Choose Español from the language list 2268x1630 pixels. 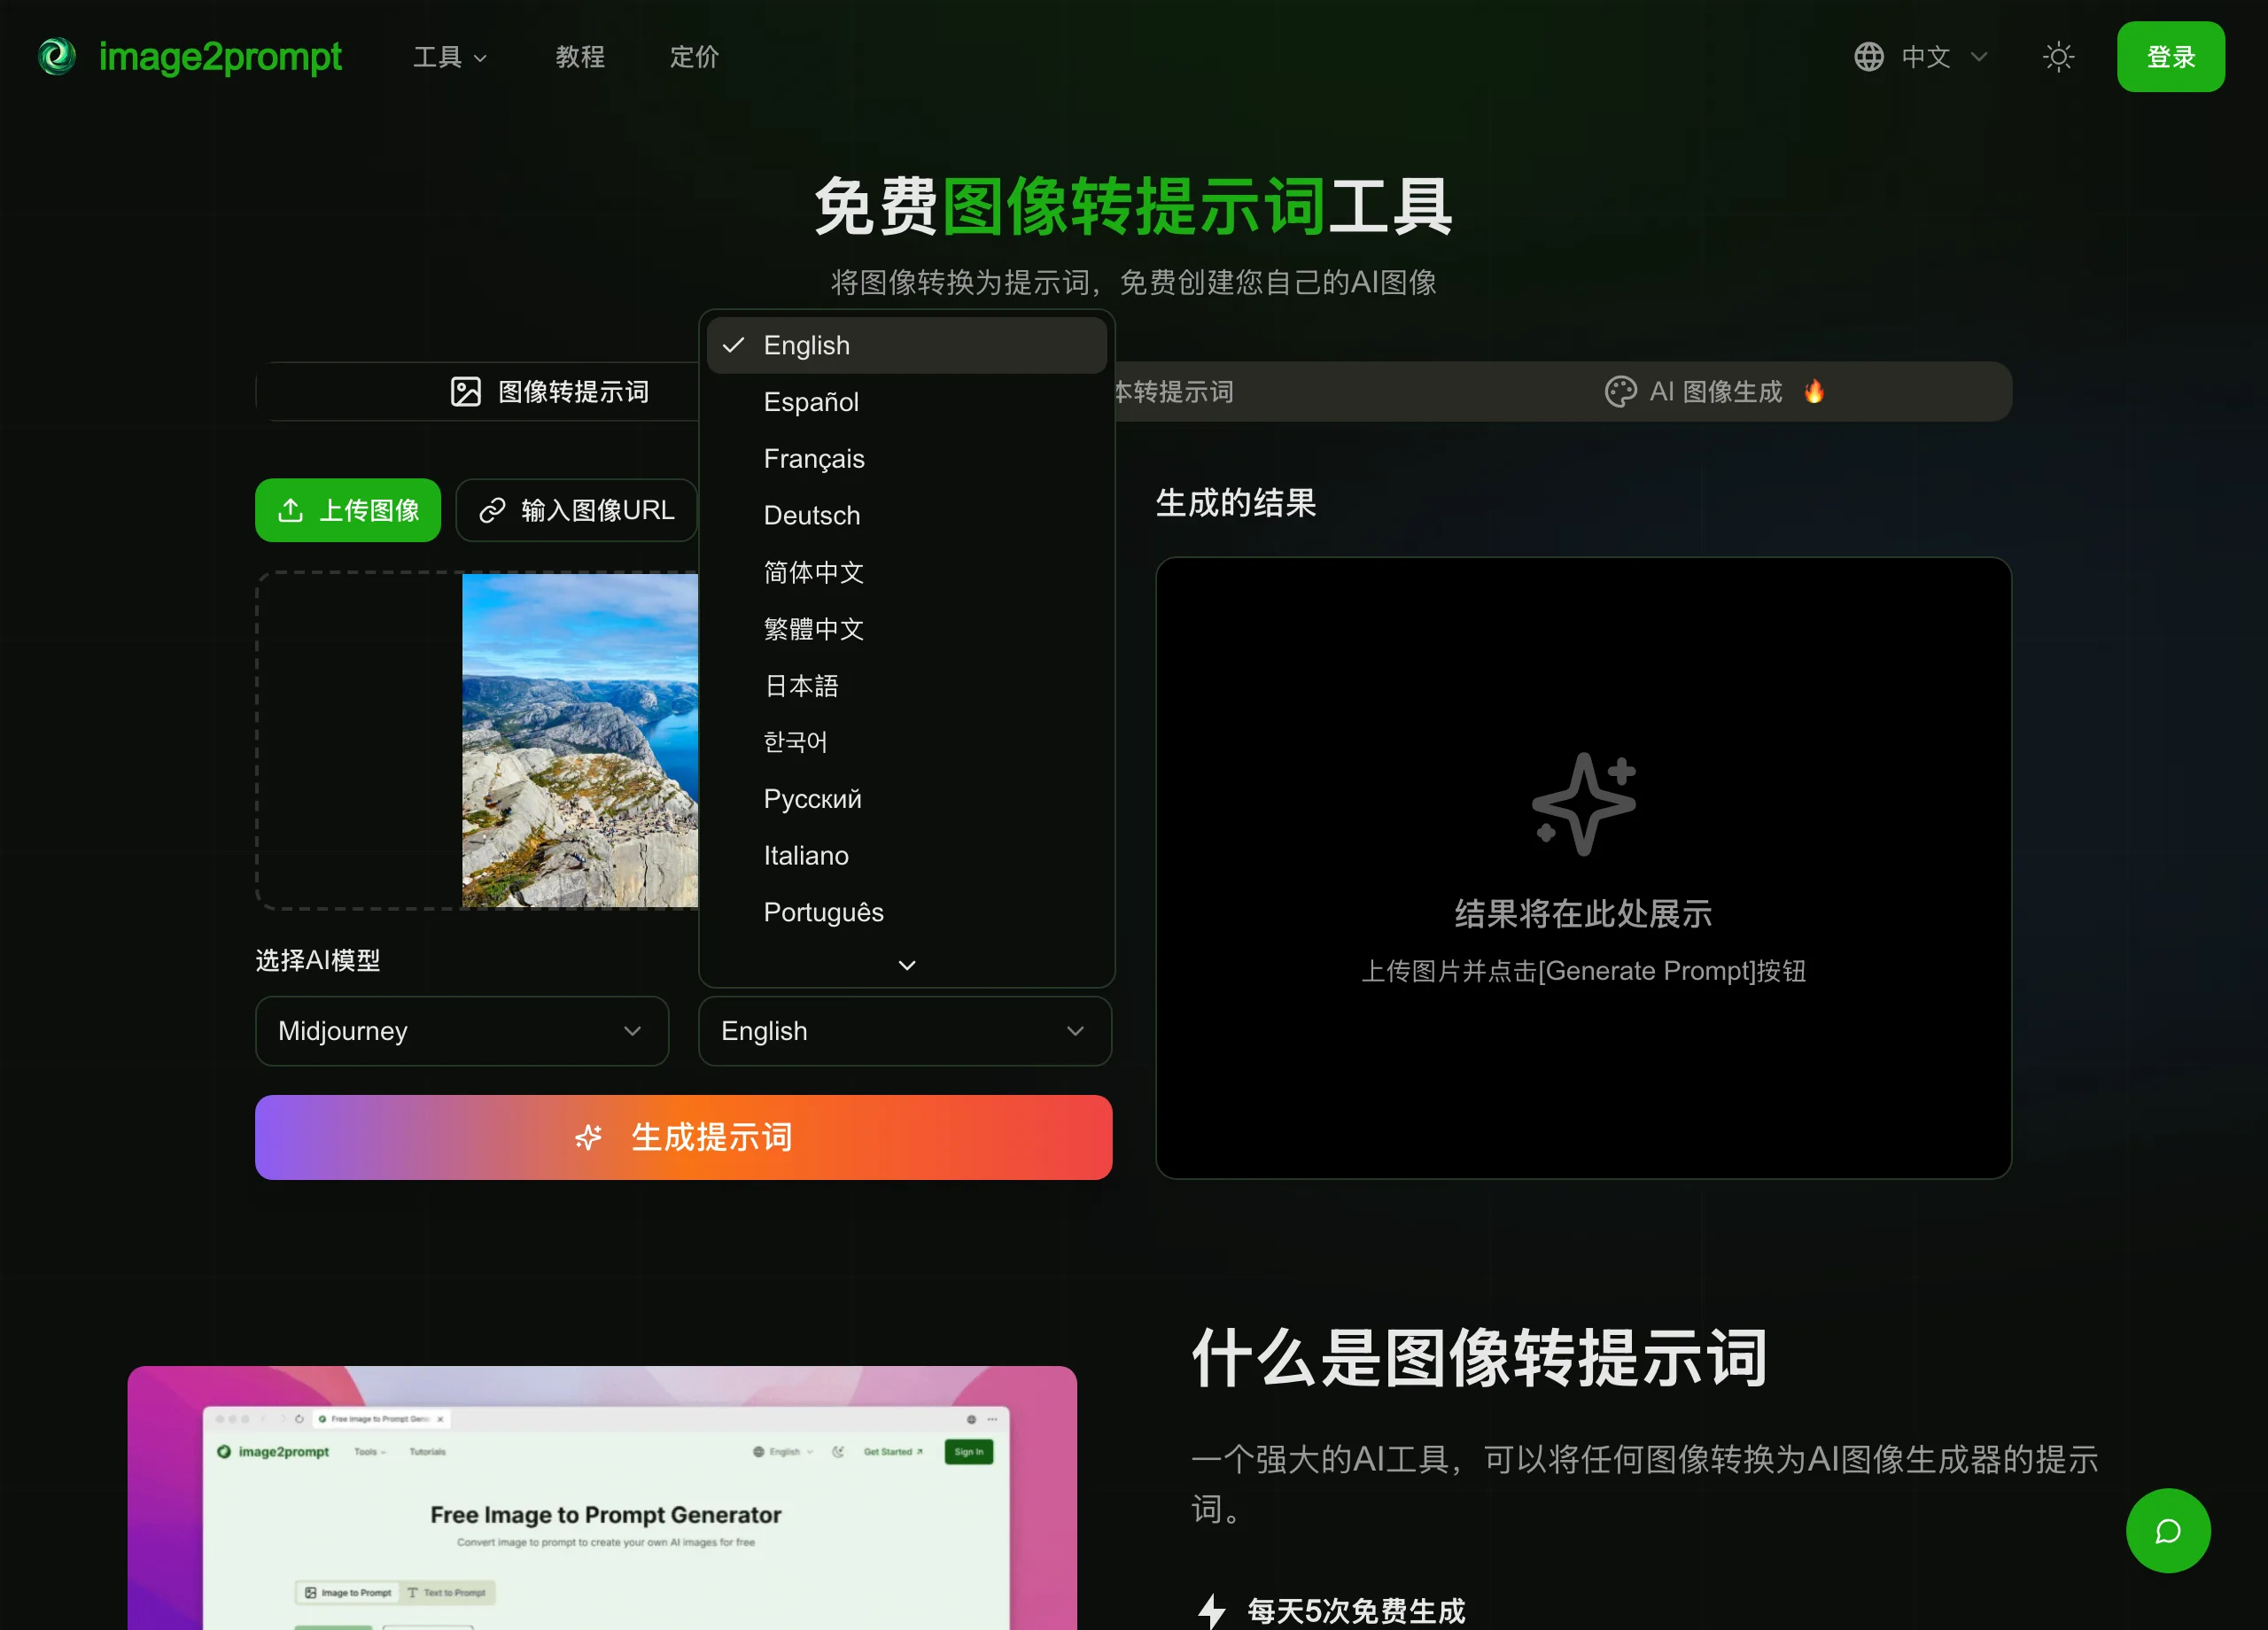(x=907, y=402)
